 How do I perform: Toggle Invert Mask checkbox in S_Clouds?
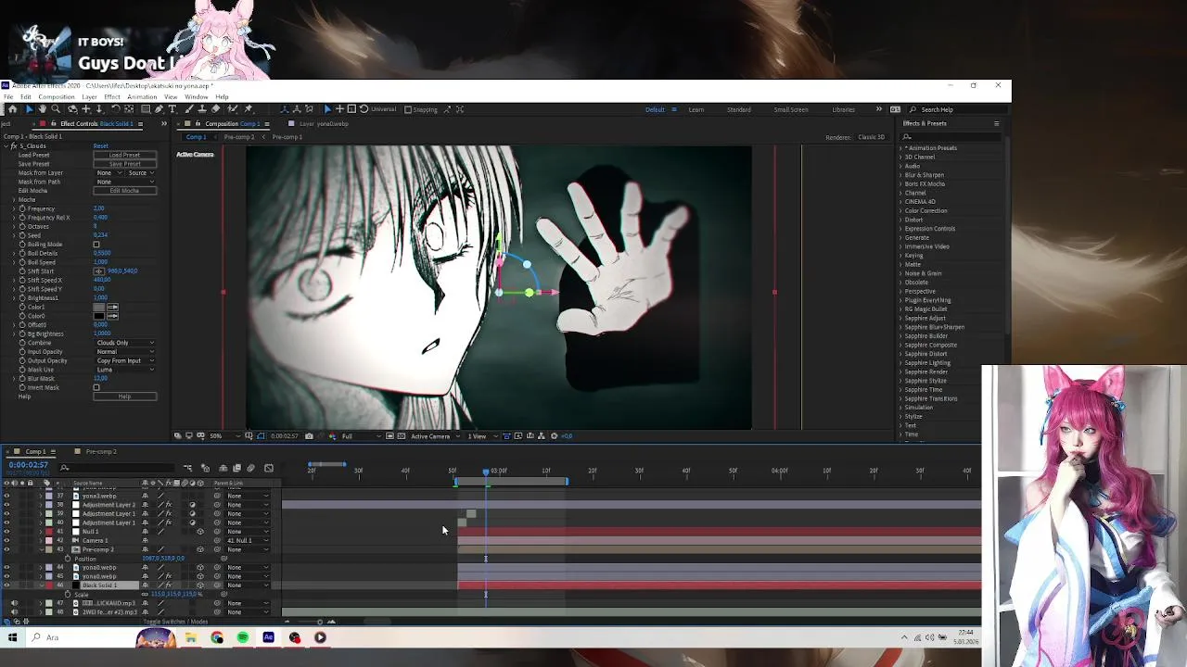pos(96,387)
